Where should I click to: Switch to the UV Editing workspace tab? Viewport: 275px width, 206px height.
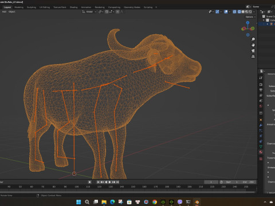(45, 7)
